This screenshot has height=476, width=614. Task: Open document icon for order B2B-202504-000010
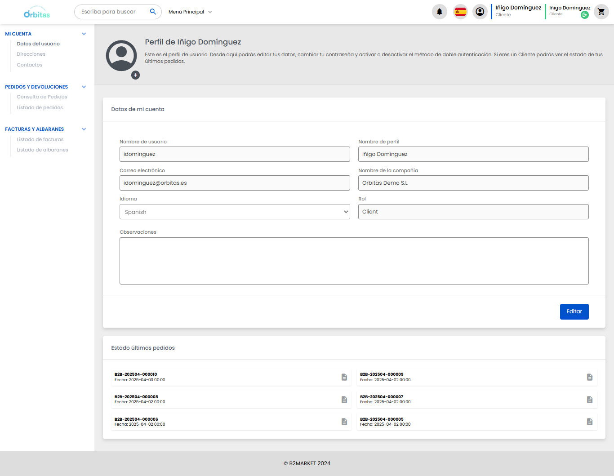pyautogui.click(x=344, y=377)
